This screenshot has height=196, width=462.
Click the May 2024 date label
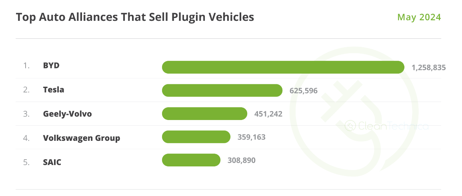419,17
